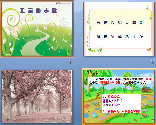Click the character 怪 on slide 2

coord(99,36)
